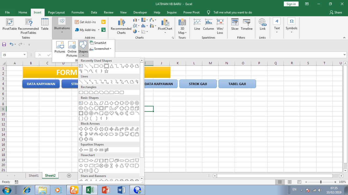Open PowerPoint from the taskbar
348x195 pixels.
(106, 190)
